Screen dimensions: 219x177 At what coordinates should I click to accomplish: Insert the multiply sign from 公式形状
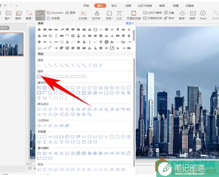pyautogui.click(x=50, y=125)
